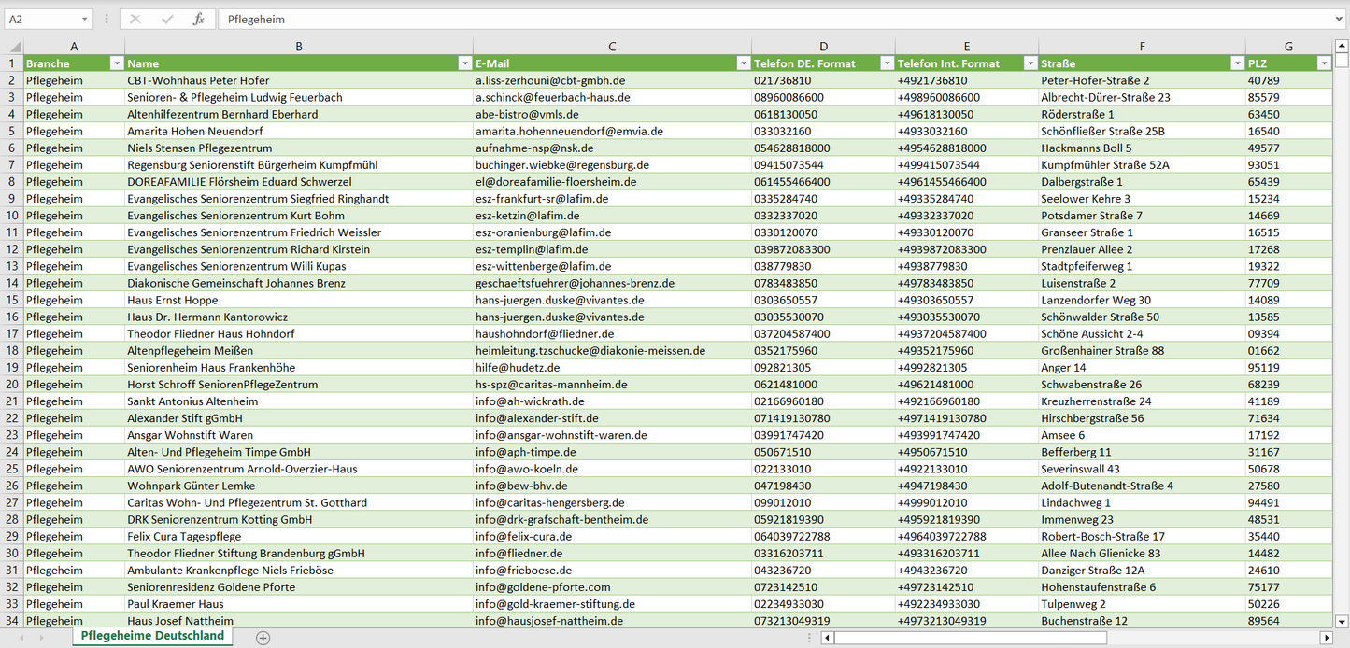Click the horizontal scrollbar right arrow
The height and width of the screenshot is (648, 1350).
point(1326,638)
